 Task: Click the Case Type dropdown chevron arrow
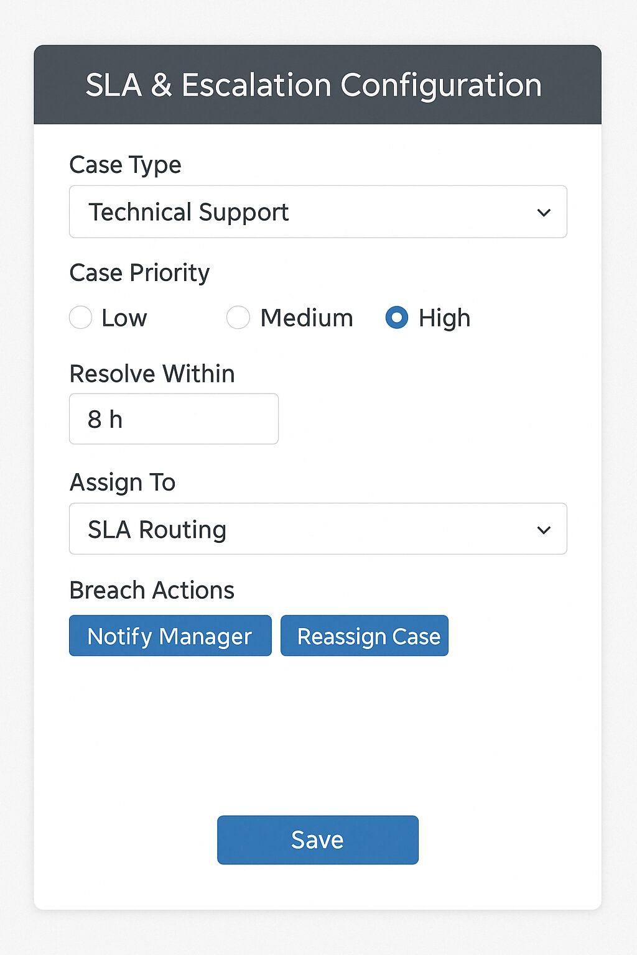(x=544, y=213)
